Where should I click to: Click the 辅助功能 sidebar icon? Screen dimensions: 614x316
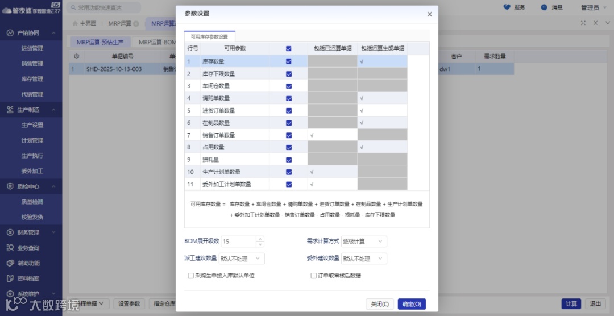tap(10, 263)
